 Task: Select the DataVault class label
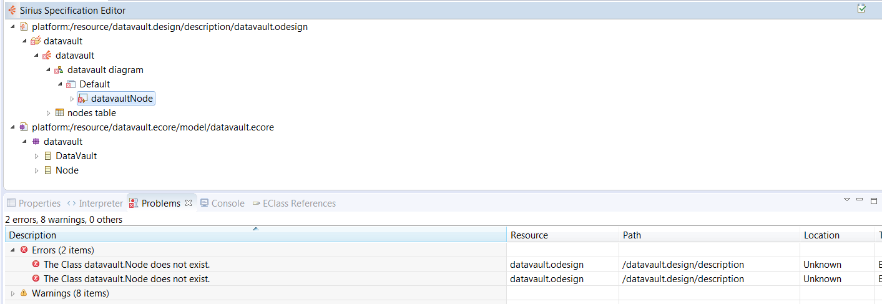[x=76, y=156]
